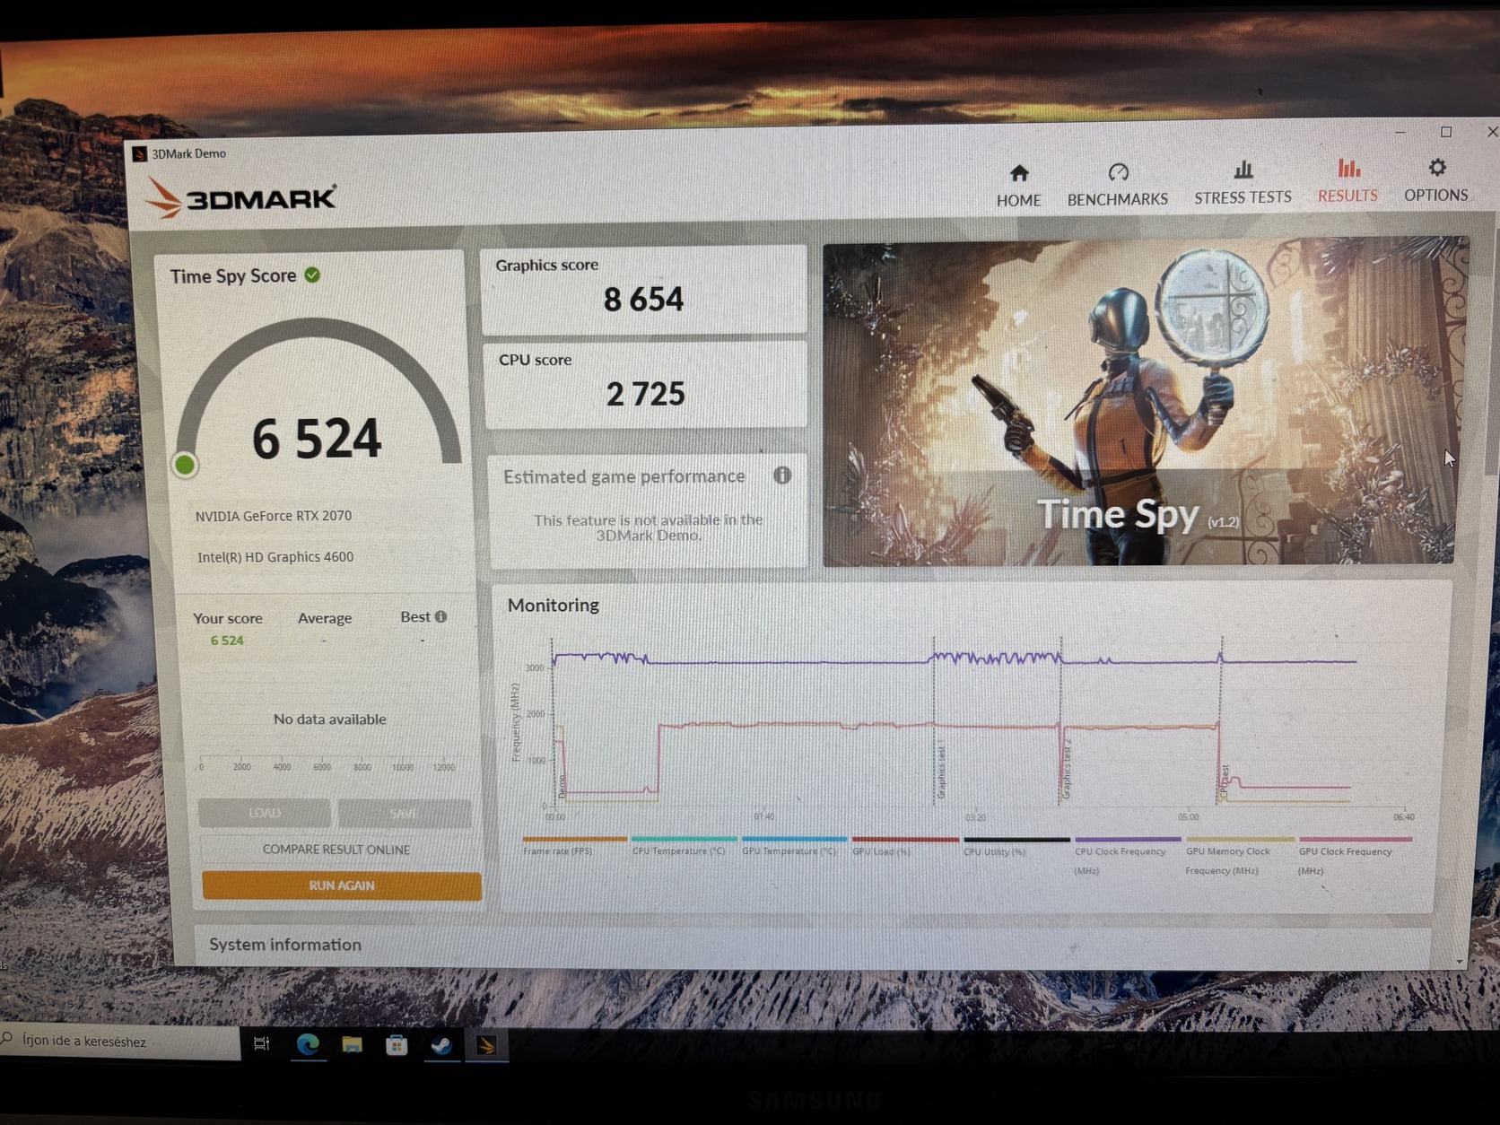Expand the System information section

click(x=285, y=945)
